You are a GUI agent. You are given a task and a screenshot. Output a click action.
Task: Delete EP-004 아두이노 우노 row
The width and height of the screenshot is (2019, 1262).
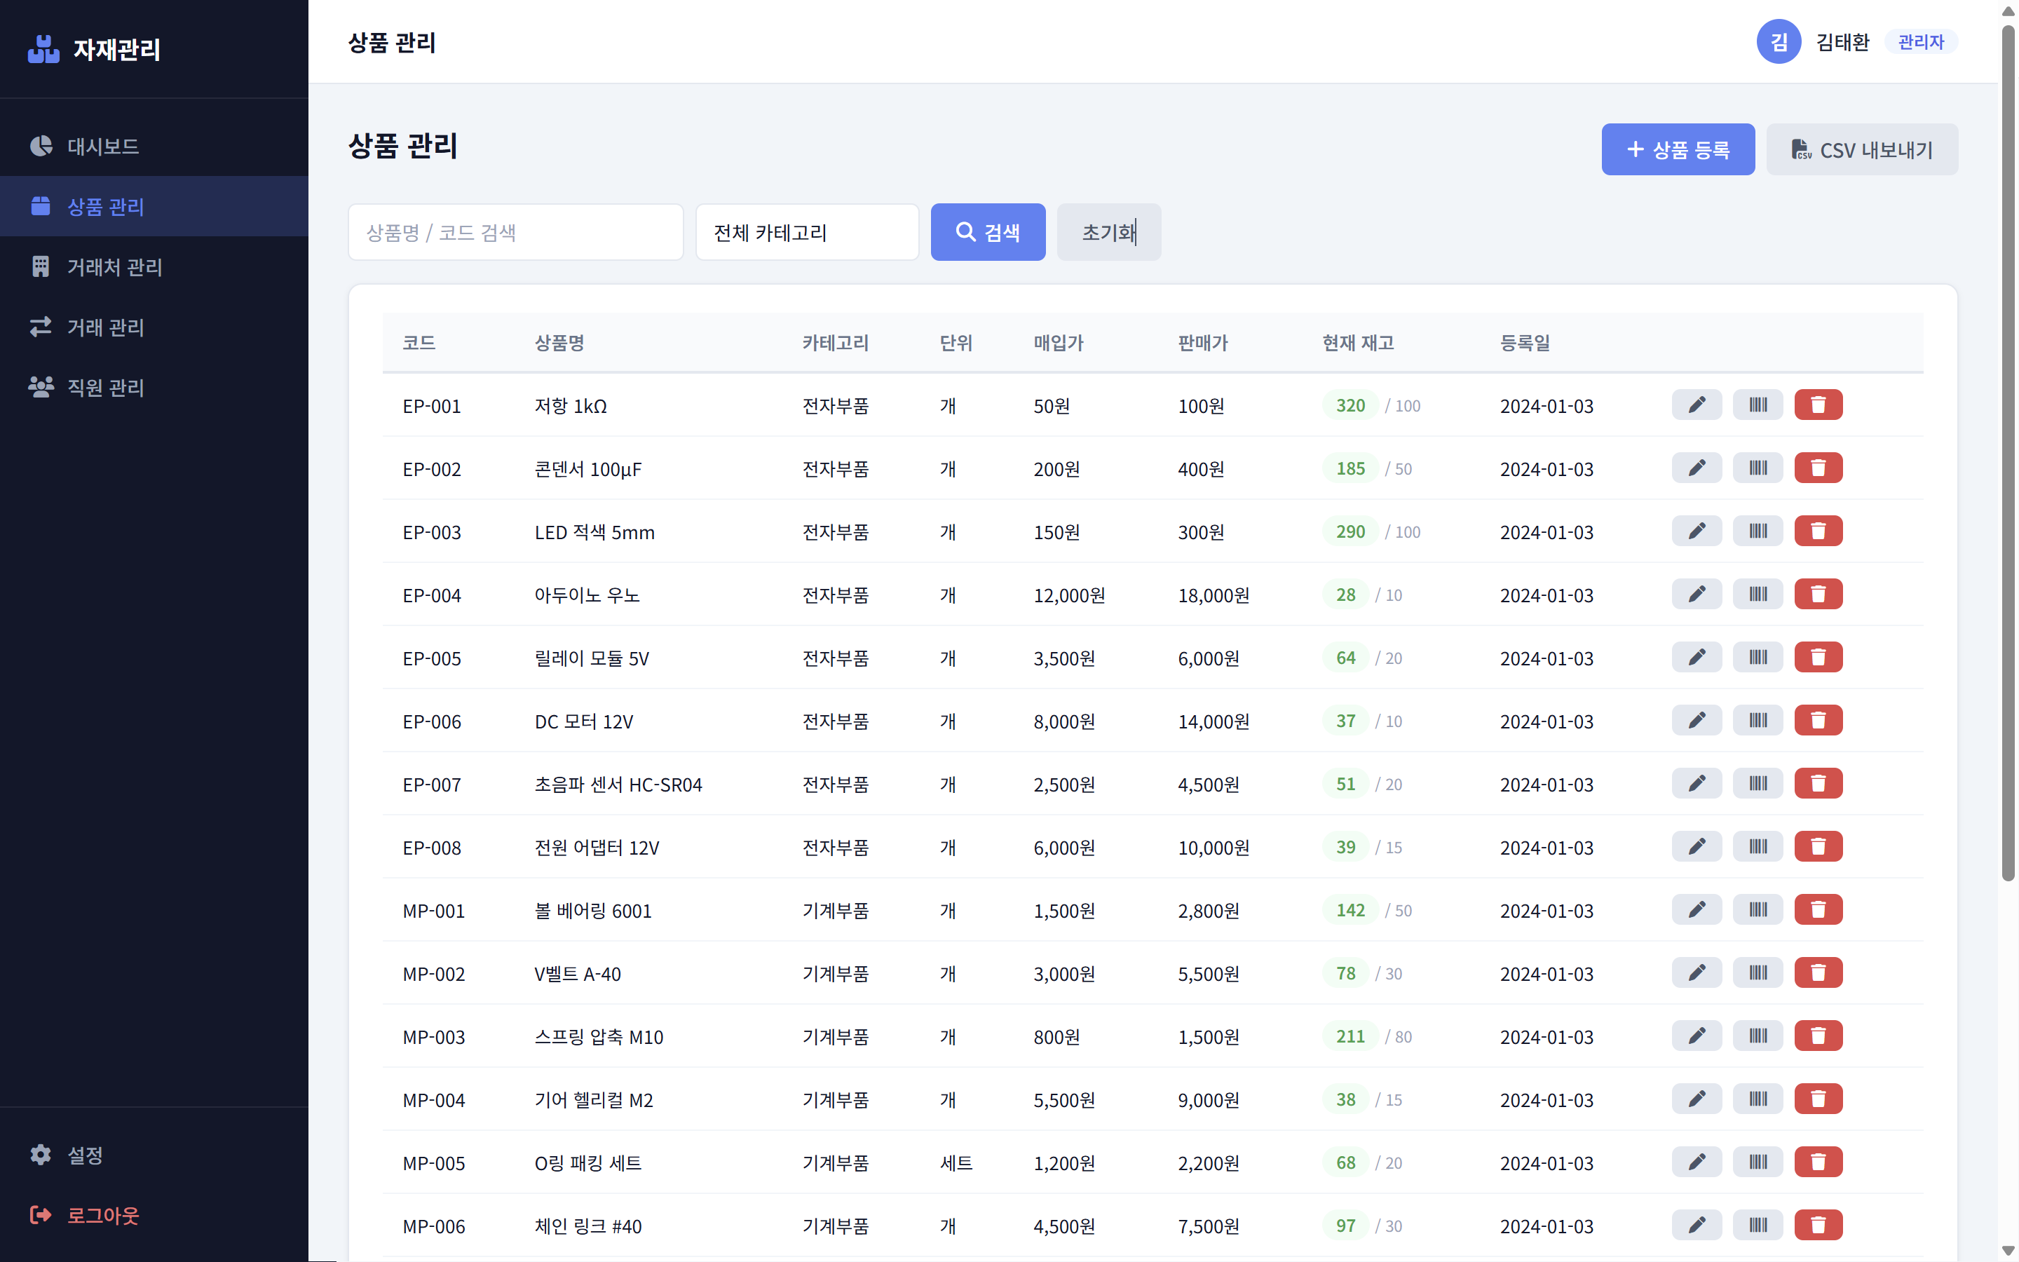point(1818,595)
